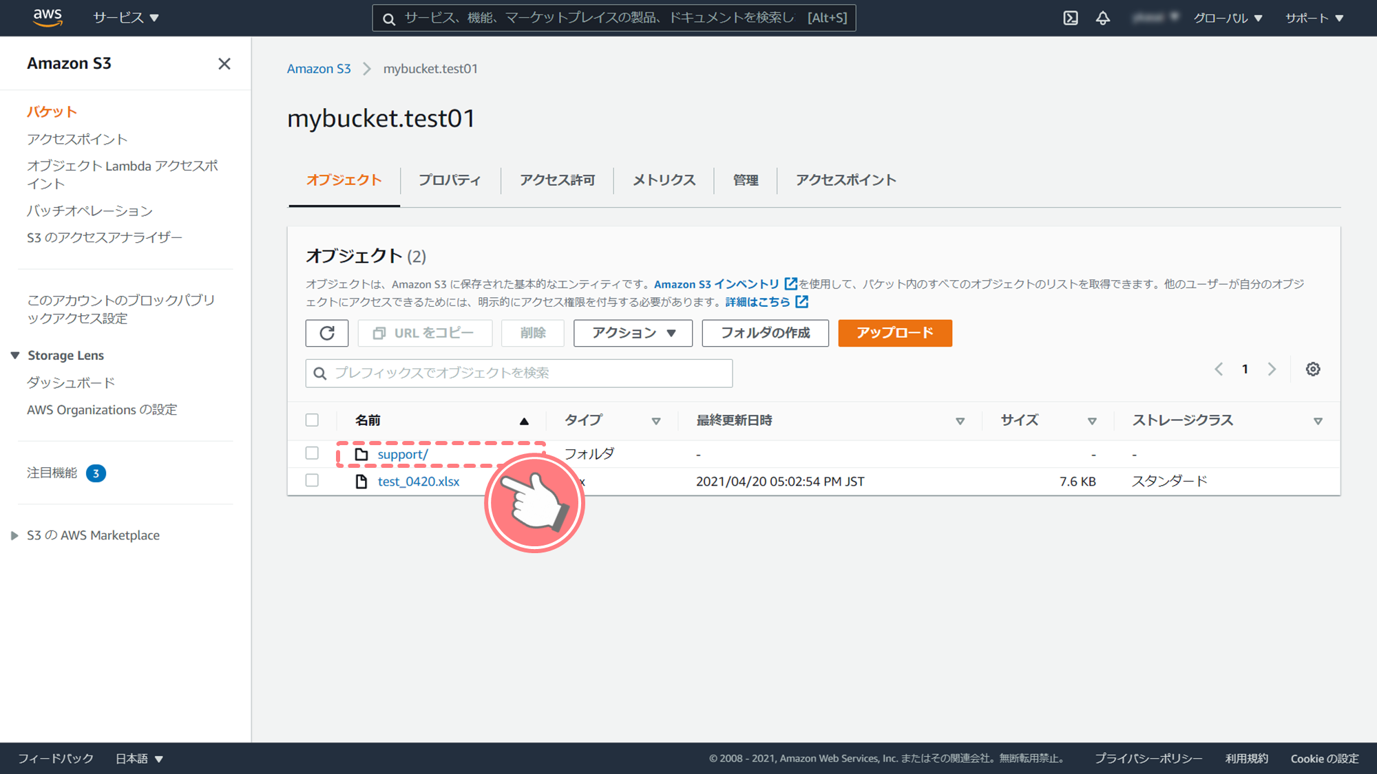Click the 削除 button
Viewport: 1377px width, 774px height.
(533, 333)
